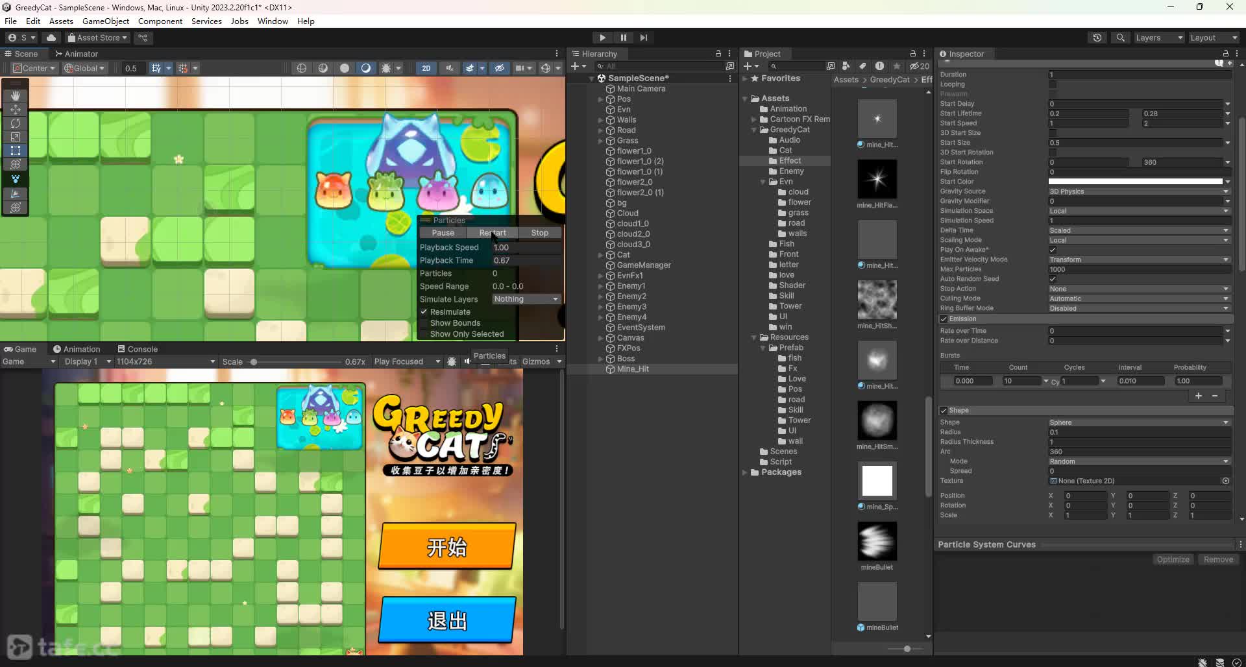1246x667 pixels.
Task: Toggle Game view bug (debug) icon
Action: pyautogui.click(x=452, y=361)
